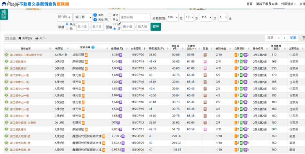
Task: Open the start month 10 dropdown
Action: 189,17
